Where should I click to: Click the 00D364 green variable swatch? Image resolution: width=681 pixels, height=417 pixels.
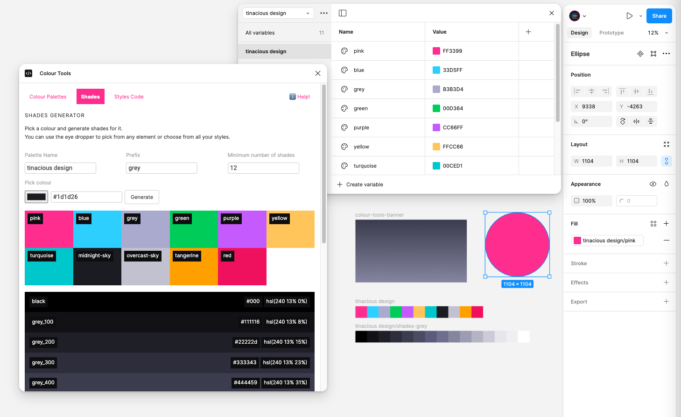pyautogui.click(x=436, y=108)
